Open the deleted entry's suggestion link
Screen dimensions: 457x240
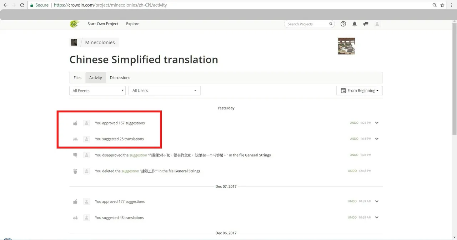[x=130, y=171]
